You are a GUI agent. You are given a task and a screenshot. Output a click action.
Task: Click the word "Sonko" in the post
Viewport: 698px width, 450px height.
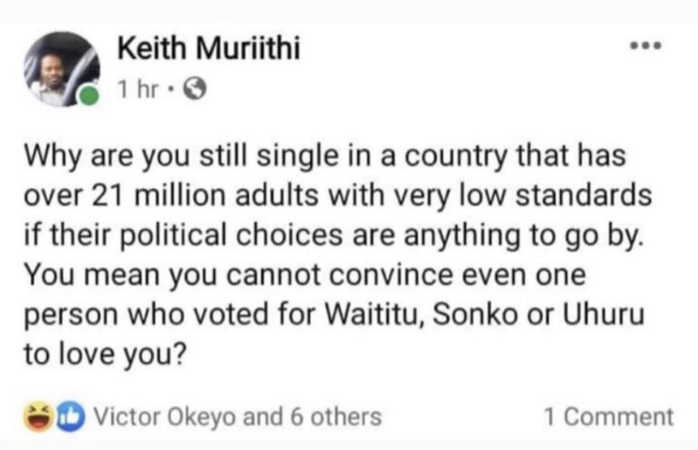473,316
